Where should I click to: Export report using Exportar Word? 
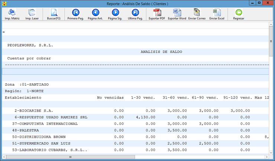point(177,14)
